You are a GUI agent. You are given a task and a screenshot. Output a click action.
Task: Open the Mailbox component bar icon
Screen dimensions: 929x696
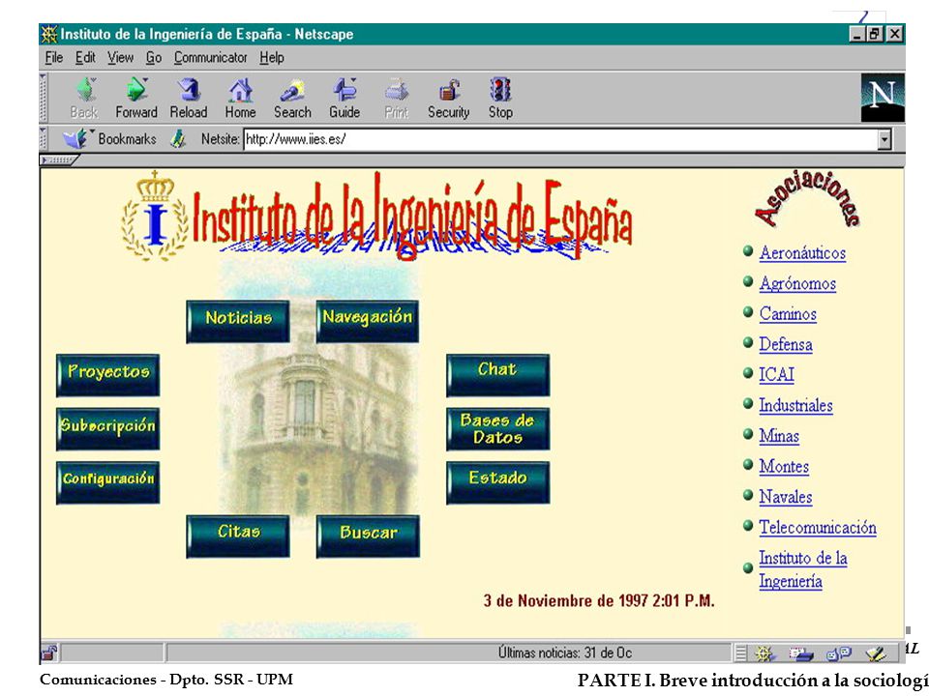[x=801, y=653]
